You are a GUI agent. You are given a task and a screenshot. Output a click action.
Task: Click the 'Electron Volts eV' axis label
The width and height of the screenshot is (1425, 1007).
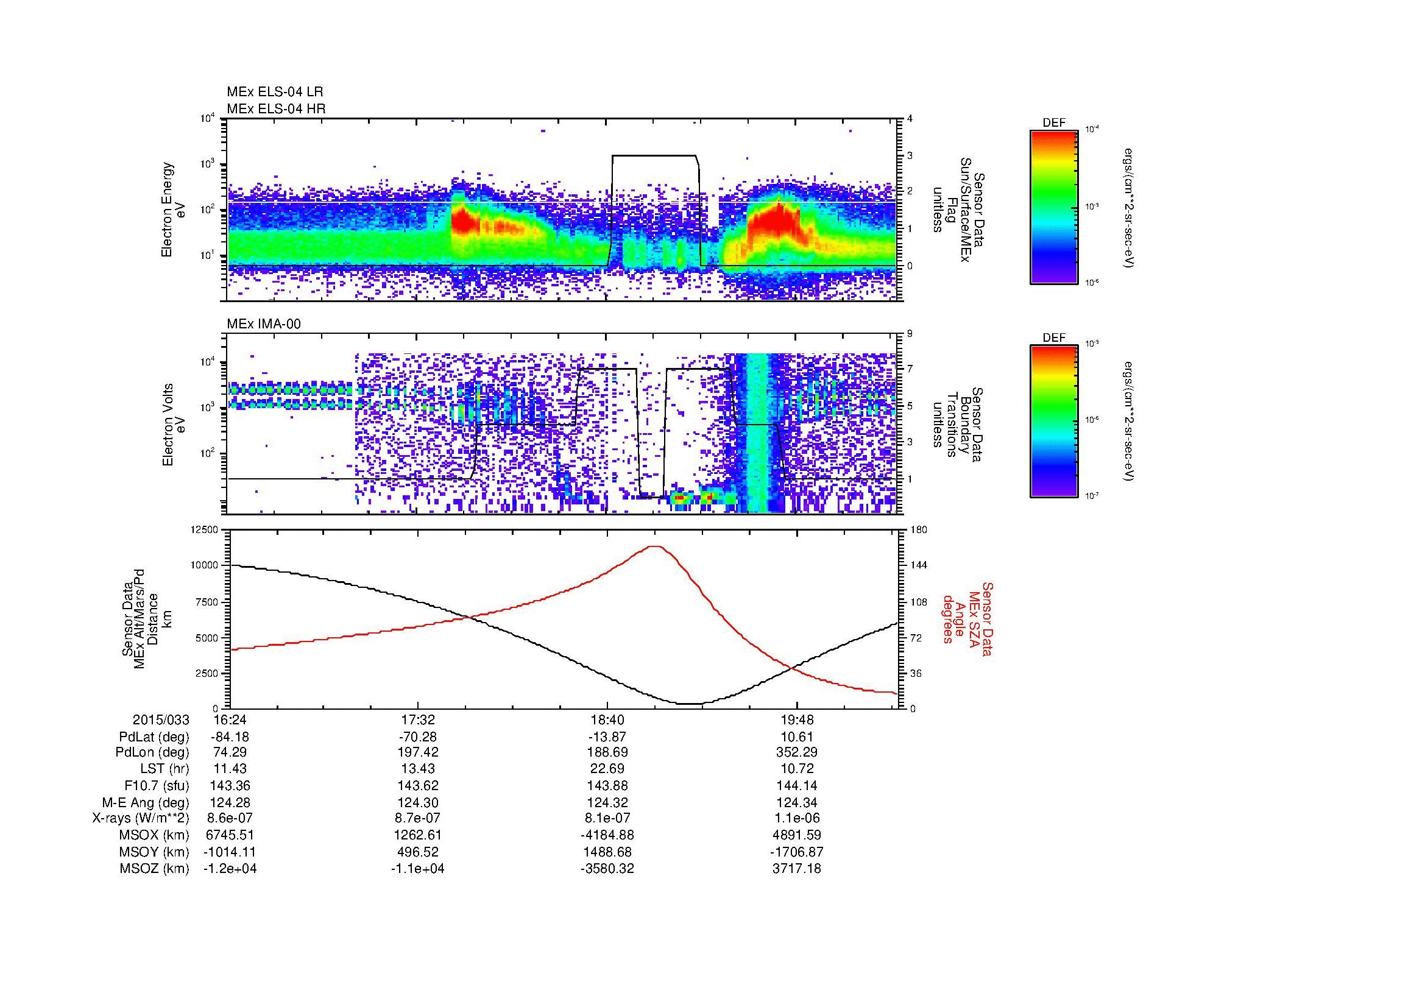(173, 425)
